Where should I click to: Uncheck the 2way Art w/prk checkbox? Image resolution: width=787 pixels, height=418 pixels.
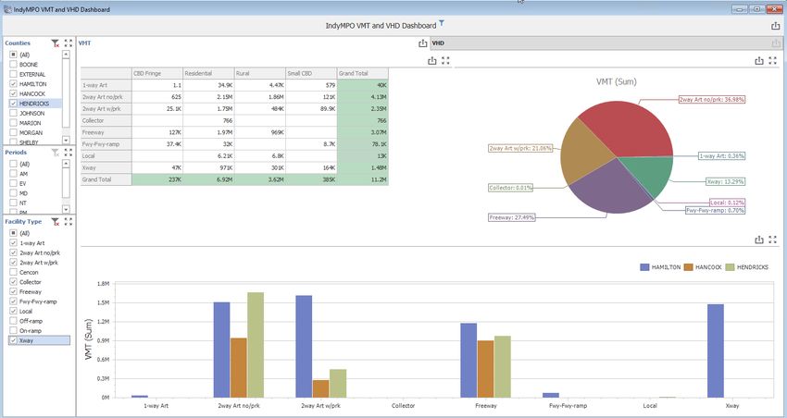point(14,262)
